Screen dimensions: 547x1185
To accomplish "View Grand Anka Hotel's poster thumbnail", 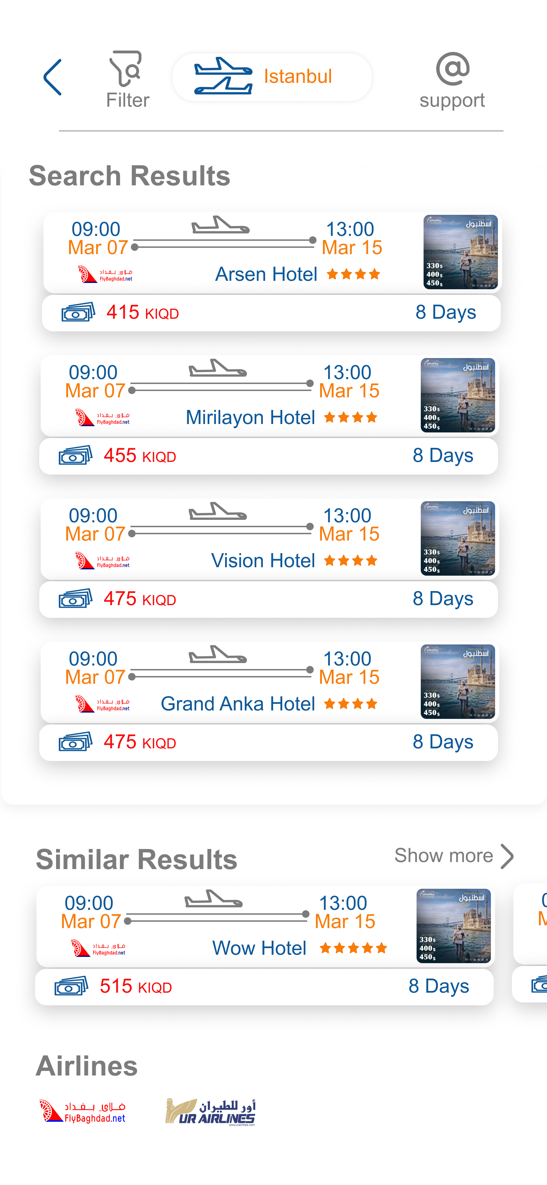I will coord(458,681).
